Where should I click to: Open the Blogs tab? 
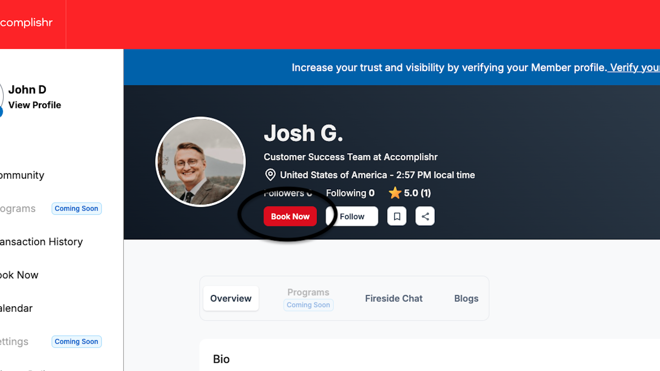[466, 298]
